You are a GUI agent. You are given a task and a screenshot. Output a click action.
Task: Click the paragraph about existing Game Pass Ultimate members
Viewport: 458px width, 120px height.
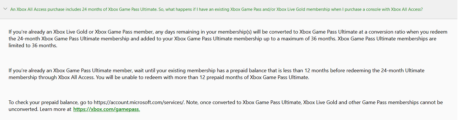(216, 74)
